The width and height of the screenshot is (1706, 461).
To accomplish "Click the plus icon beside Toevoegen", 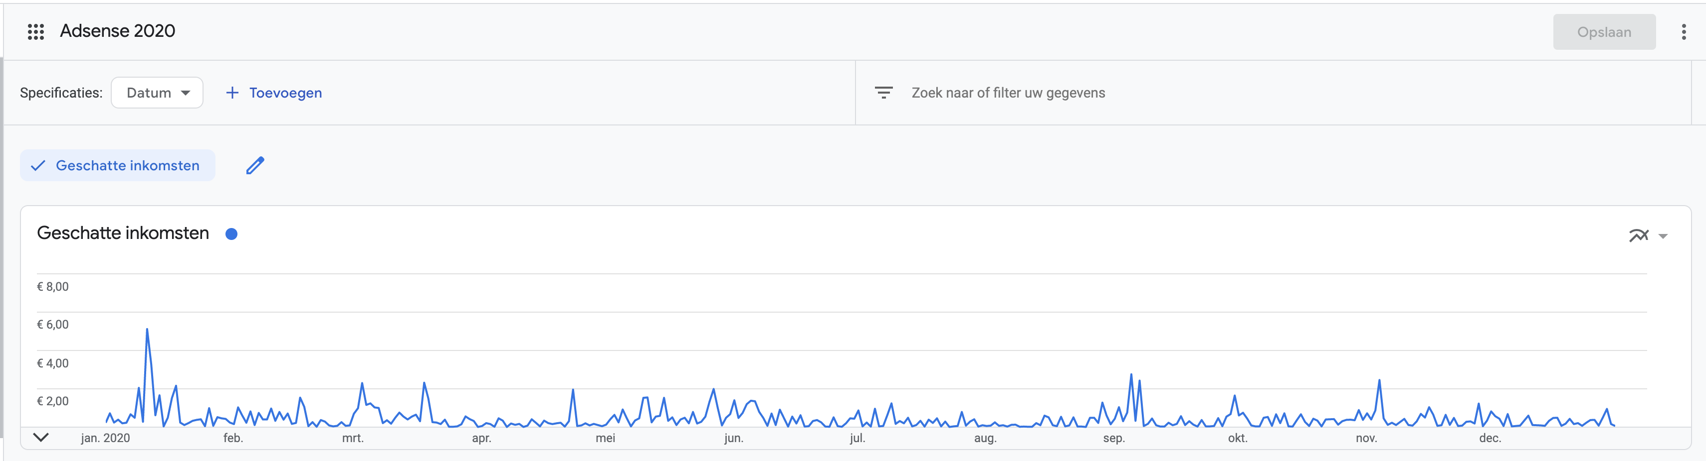I will coord(232,93).
